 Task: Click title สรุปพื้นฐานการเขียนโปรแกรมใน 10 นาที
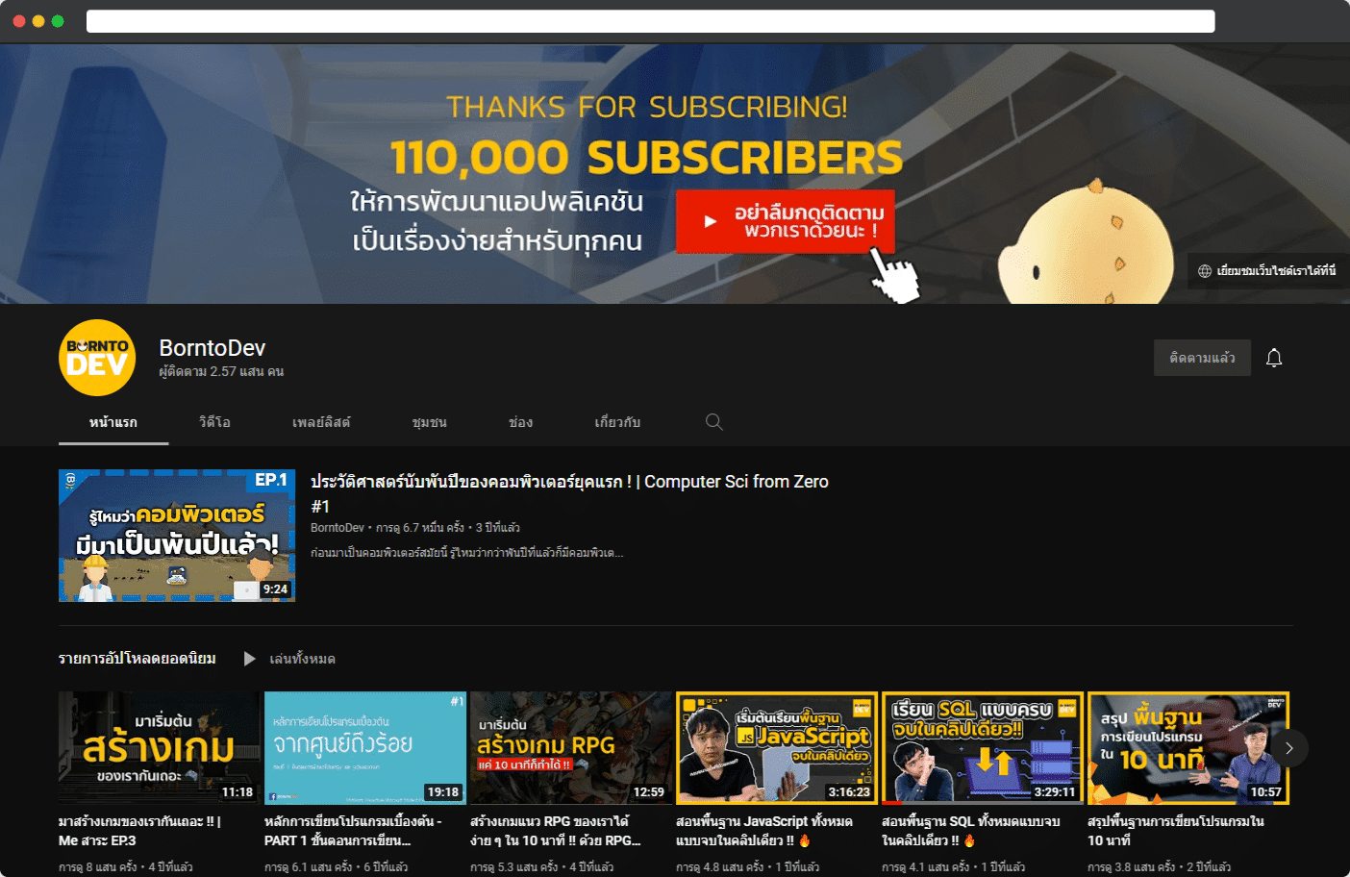coord(1176,831)
